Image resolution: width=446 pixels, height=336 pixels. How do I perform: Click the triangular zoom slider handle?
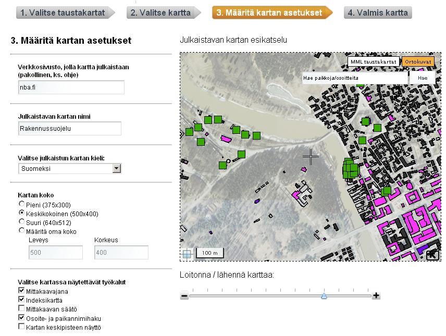click(324, 296)
